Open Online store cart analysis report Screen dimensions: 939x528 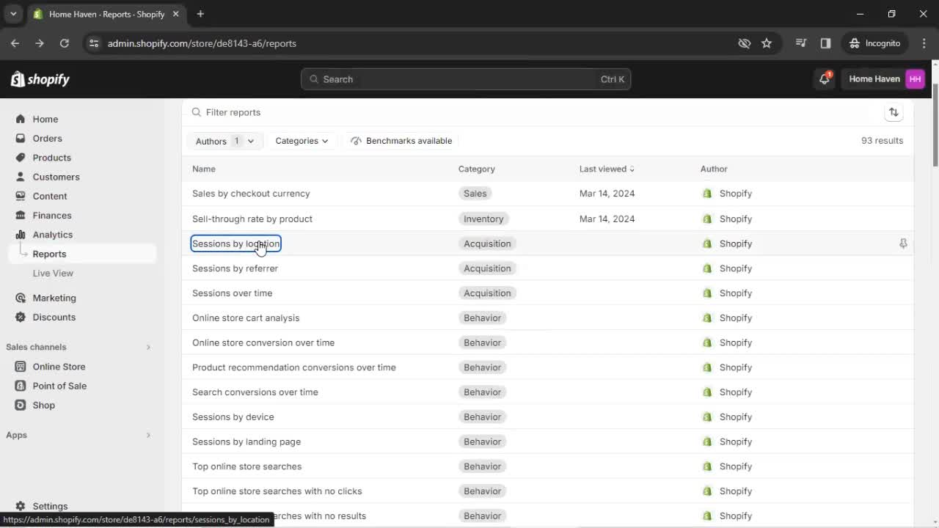[246, 318]
